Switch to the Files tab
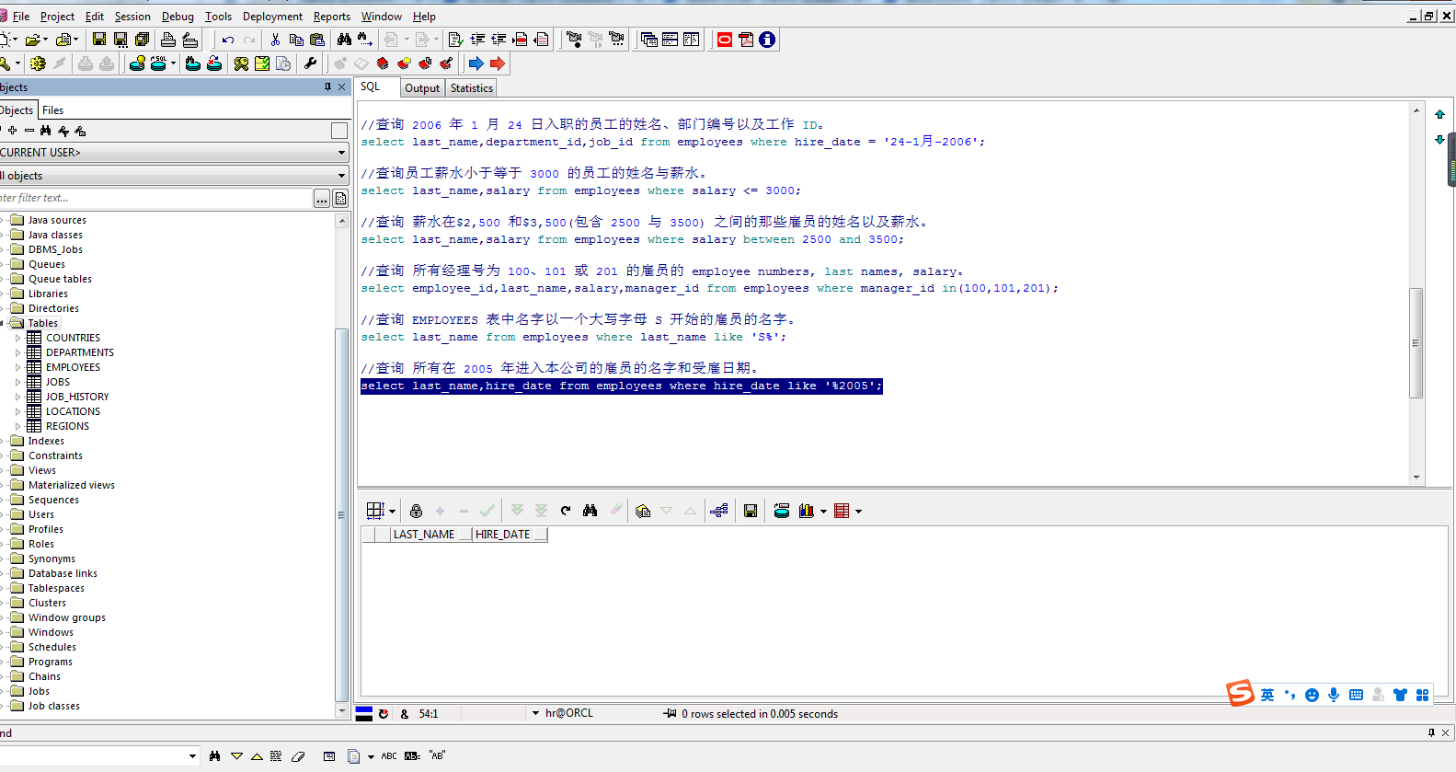This screenshot has height=772, width=1456. click(x=53, y=110)
